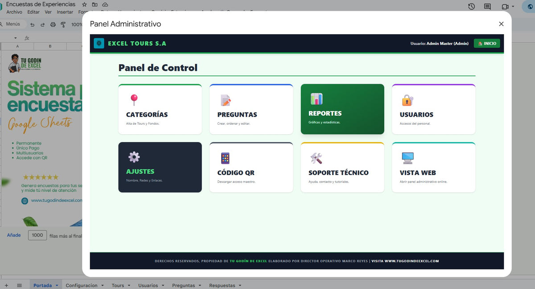Click the Vista Web monitor icon
Viewport: 535px width, 289px height.
click(x=407, y=158)
